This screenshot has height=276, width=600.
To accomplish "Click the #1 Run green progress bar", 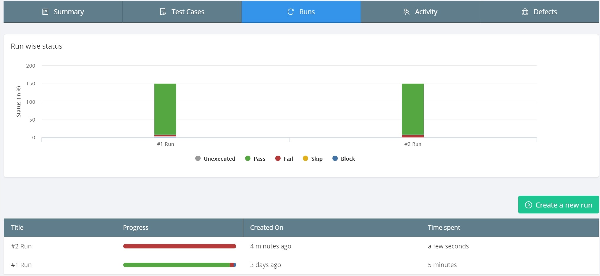I will pos(177,265).
